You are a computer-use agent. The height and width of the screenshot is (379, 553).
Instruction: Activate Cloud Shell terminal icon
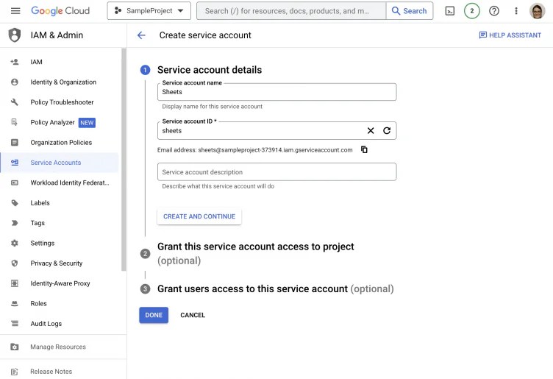(x=450, y=11)
